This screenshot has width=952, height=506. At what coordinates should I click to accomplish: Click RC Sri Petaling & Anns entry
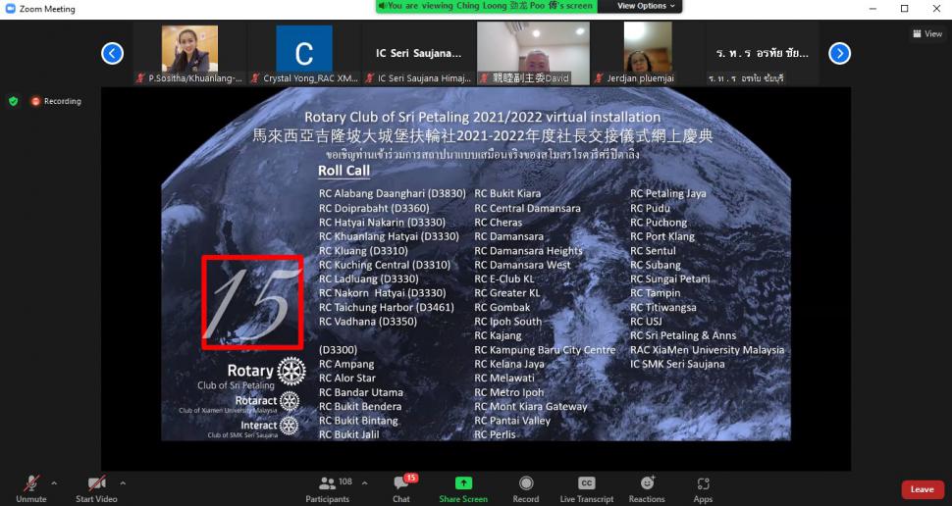tap(683, 335)
